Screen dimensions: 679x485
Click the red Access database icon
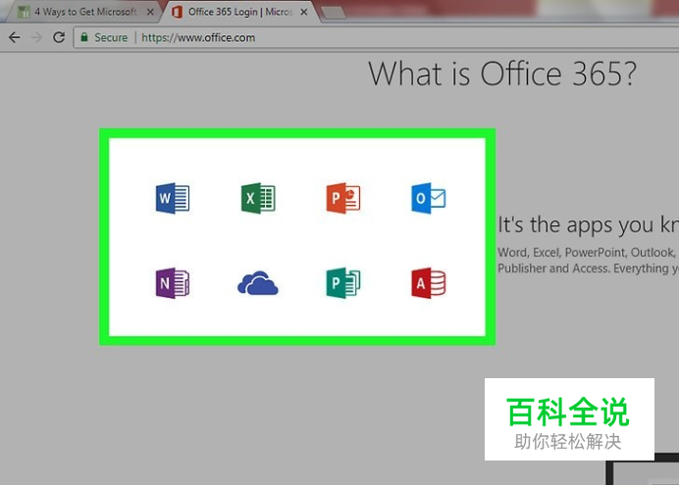[428, 283]
